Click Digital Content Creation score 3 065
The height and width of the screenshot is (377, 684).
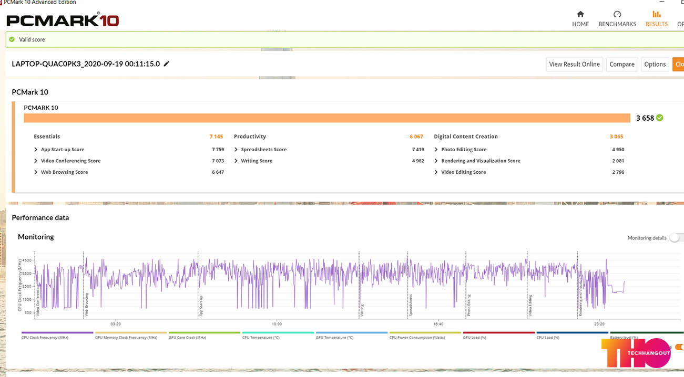(x=617, y=137)
